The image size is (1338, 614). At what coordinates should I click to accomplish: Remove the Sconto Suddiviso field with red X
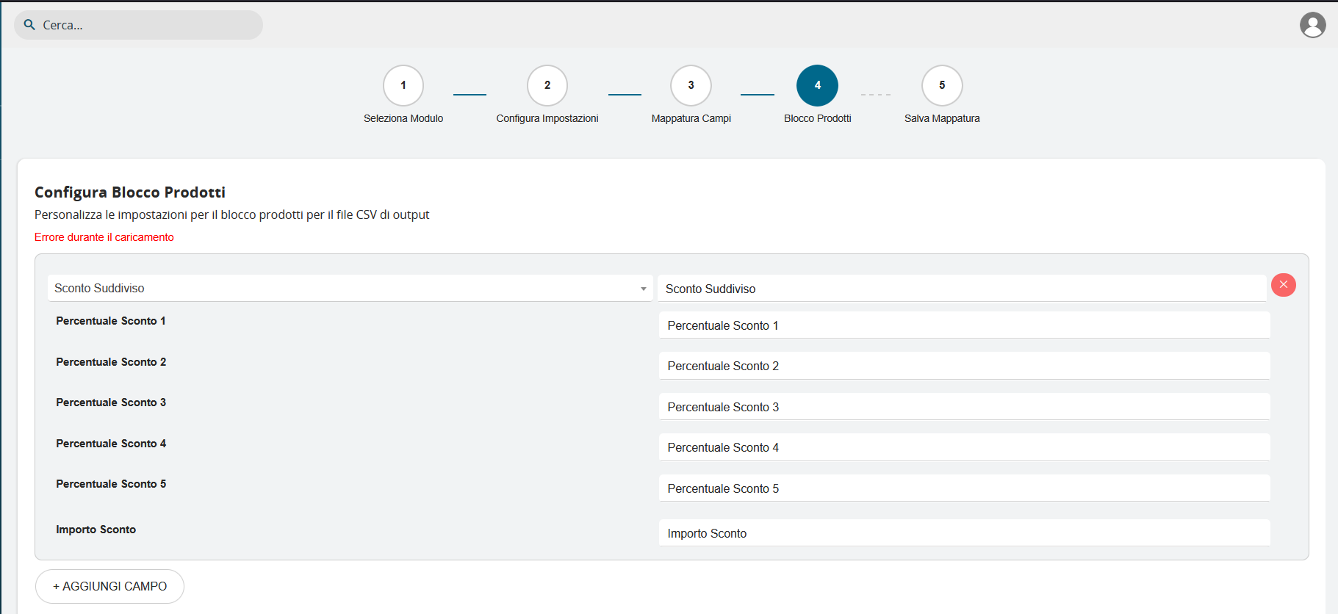coord(1283,285)
